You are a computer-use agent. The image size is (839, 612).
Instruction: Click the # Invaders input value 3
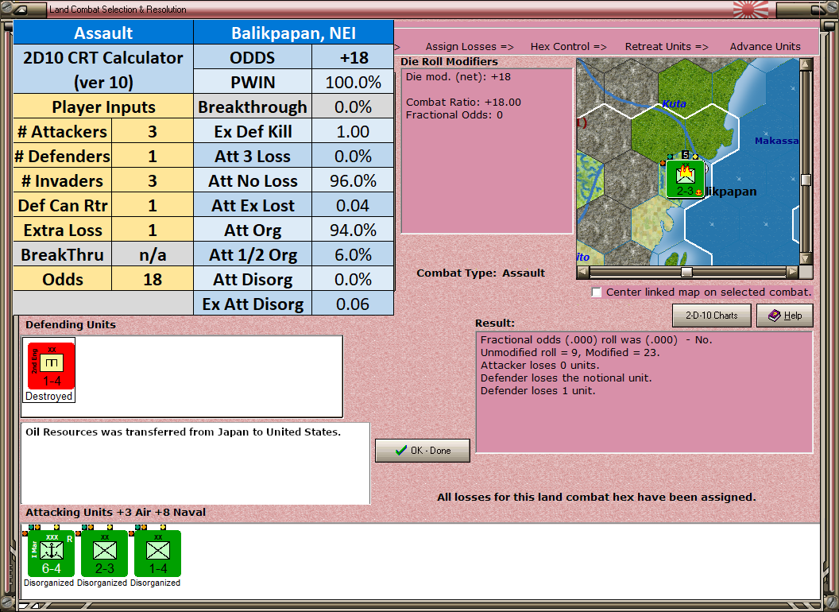[x=153, y=180]
